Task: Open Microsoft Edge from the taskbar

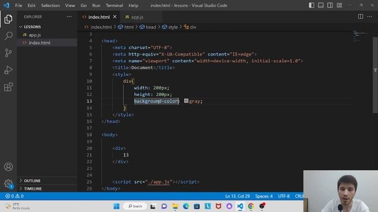Action: 186,206
